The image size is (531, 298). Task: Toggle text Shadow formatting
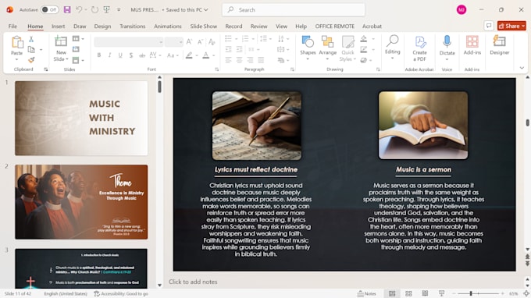(131, 55)
